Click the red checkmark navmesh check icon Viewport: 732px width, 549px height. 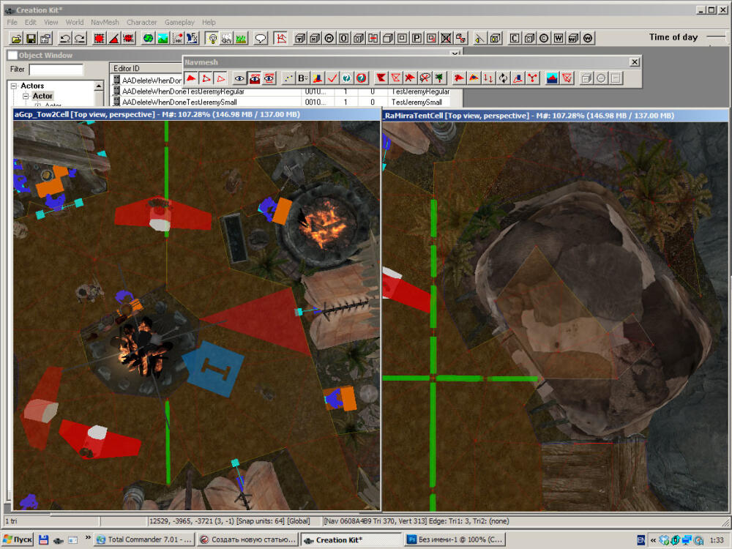(332, 78)
